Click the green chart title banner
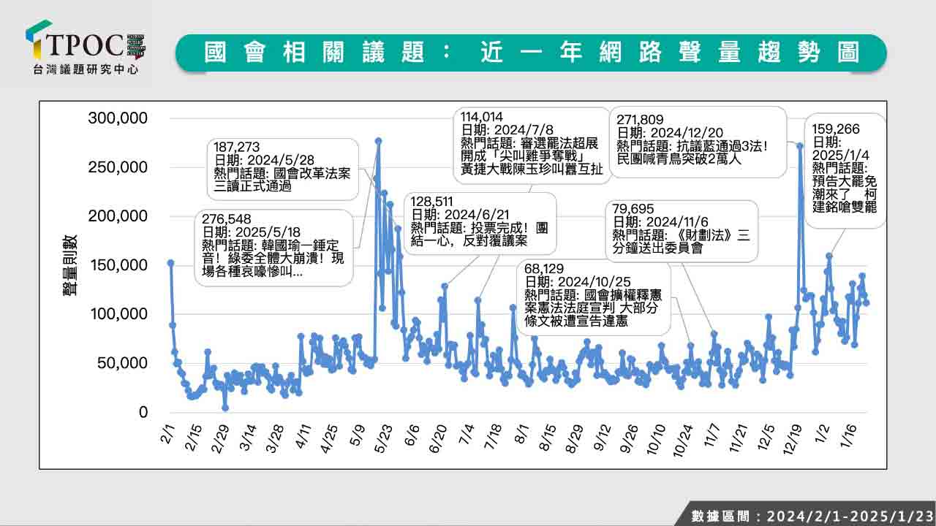 (x=530, y=53)
